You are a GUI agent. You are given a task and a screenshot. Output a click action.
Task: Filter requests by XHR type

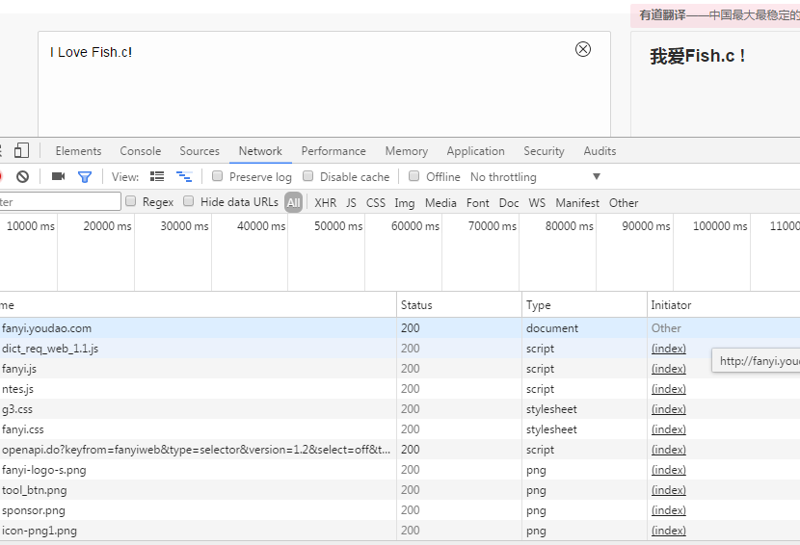coord(326,203)
